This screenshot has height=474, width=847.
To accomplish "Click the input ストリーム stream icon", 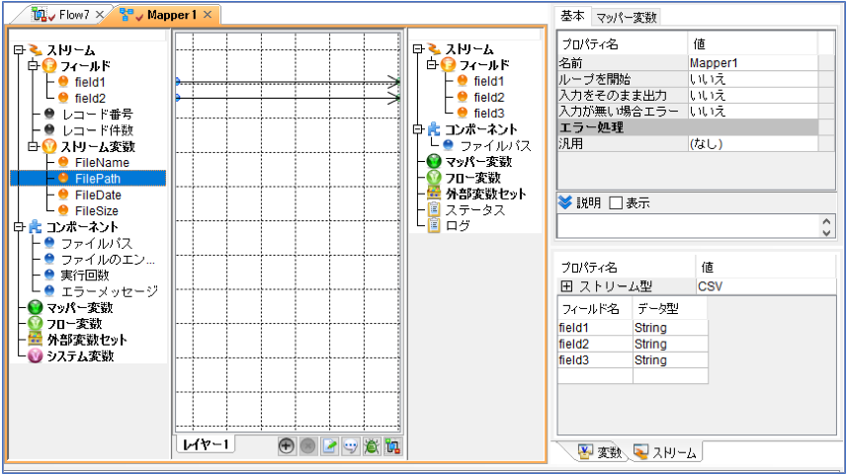I will click(x=36, y=49).
